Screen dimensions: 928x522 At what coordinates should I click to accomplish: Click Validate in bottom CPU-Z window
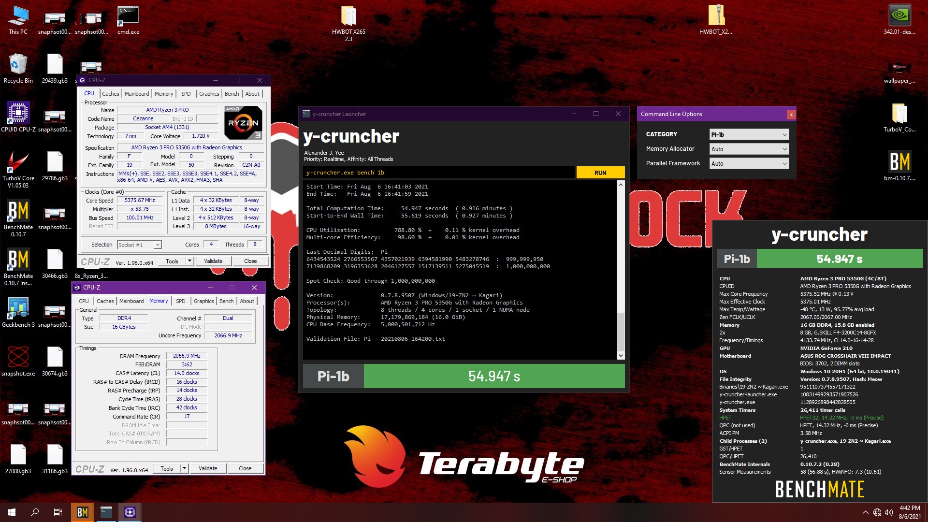coord(208,468)
